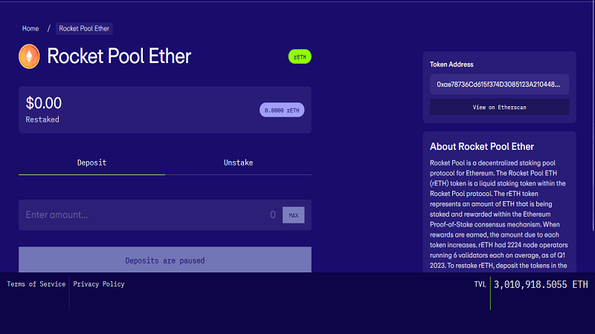Open Privacy Policy
This screenshot has height=334, width=595.
coord(99,284)
